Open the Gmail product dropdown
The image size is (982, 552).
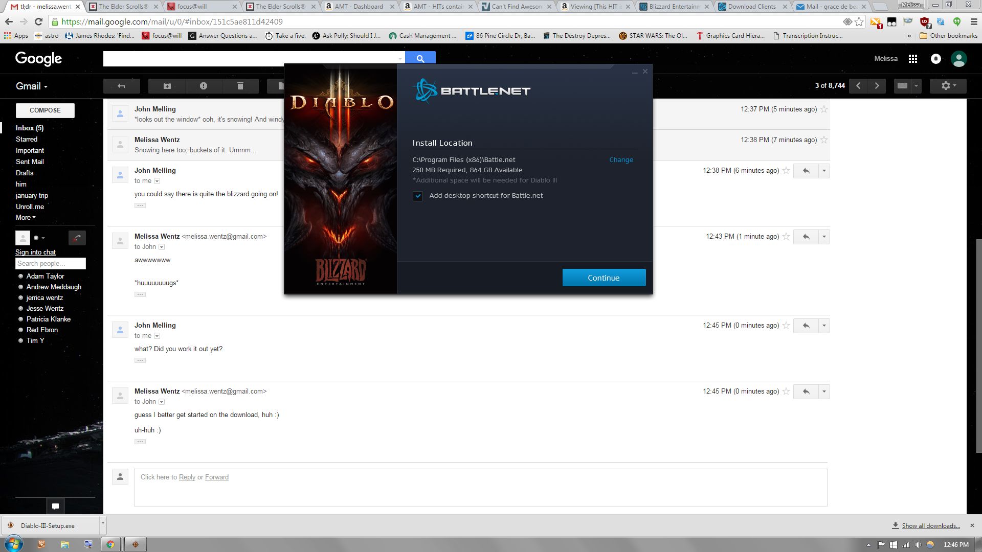32,86
